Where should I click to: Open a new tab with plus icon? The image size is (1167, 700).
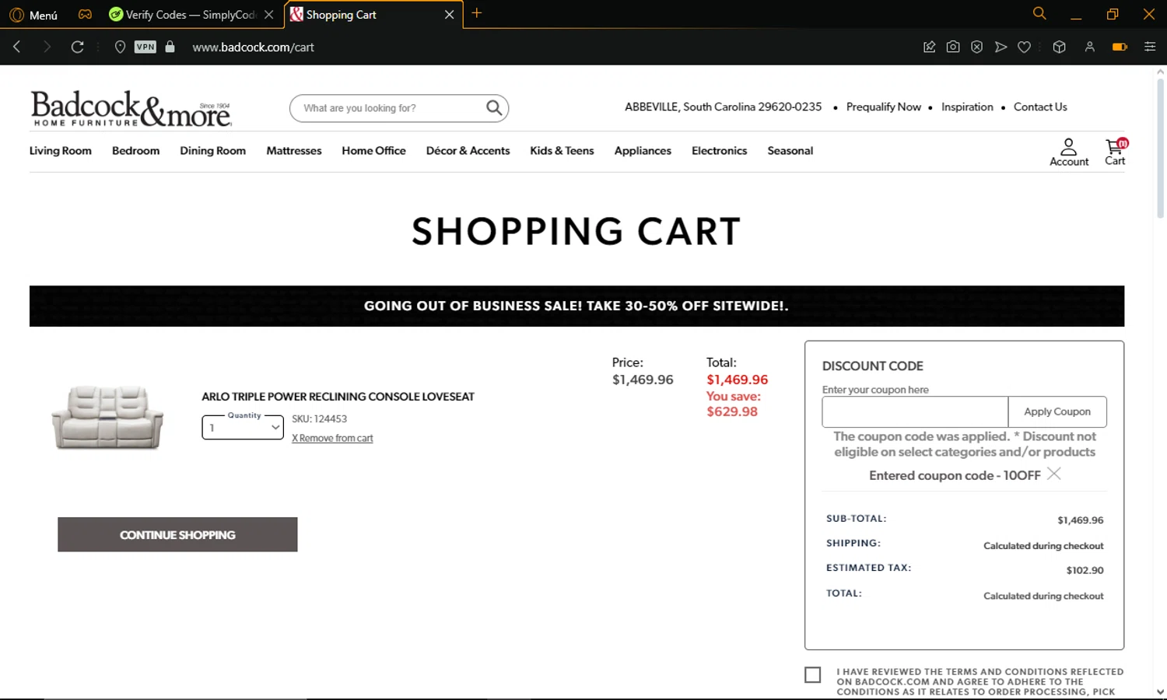(x=477, y=13)
